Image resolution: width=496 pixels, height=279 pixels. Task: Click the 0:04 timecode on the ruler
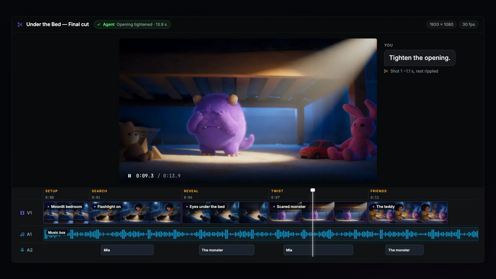[188, 198]
